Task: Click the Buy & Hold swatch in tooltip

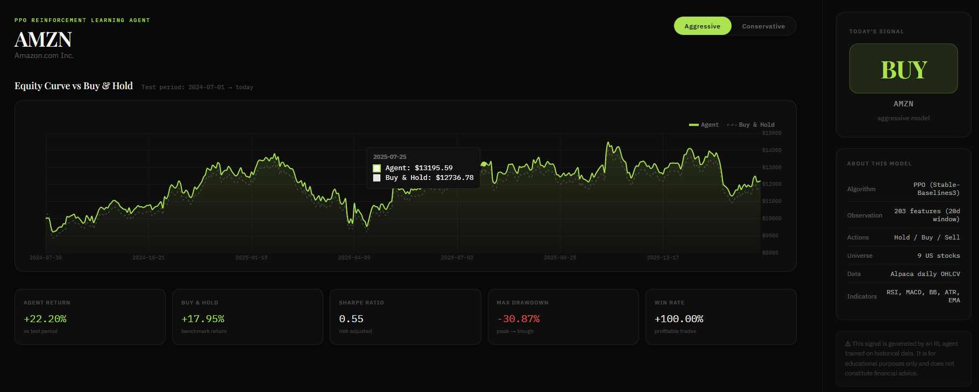Action: click(x=377, y=178)
